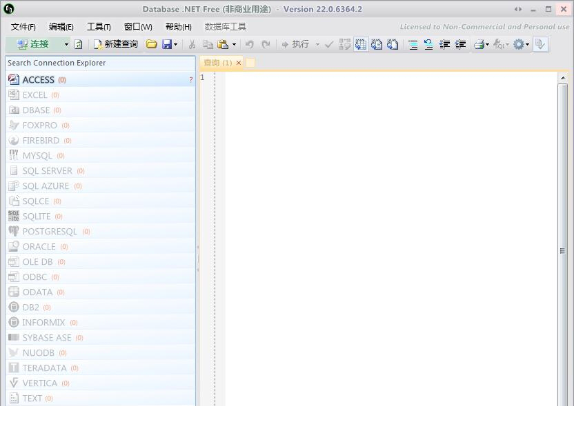Open the 帮助(H) menu
This screenshot has width=574, height=422.
[179, 27]
